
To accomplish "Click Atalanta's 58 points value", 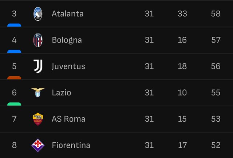I will tap(216, 14).
